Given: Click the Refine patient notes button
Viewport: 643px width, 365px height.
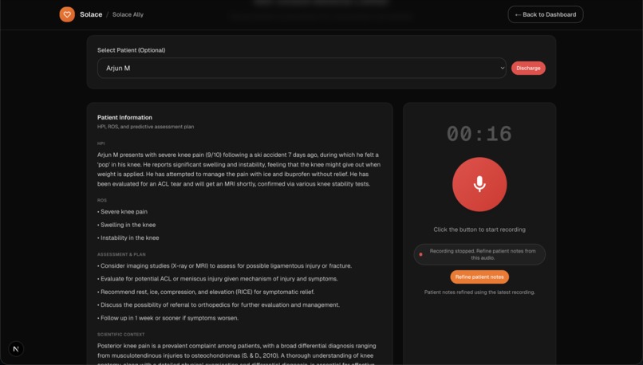Looking at the screenshot, I should [479, 277].
